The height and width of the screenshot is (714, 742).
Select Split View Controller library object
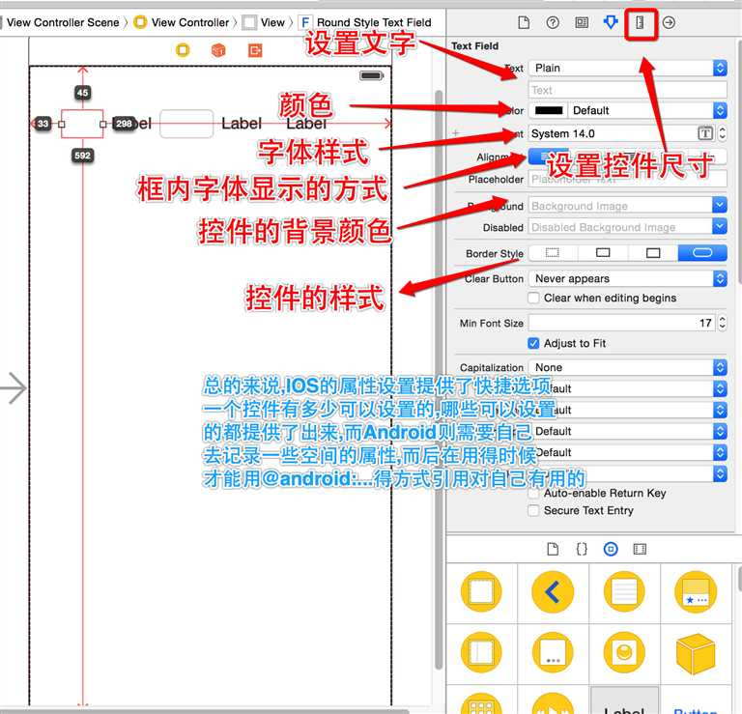point(481,652)
